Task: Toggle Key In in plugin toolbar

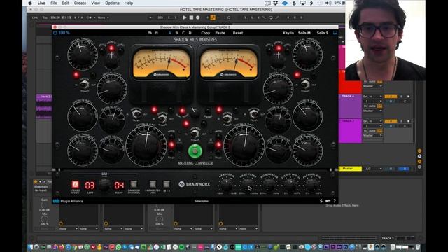Action: tap(288, 33)
